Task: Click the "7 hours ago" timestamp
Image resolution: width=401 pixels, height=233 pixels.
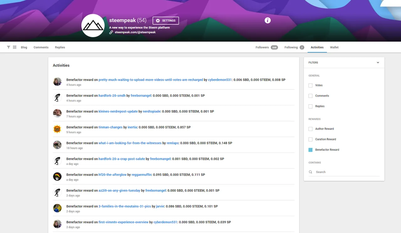Action: (74, 117)
